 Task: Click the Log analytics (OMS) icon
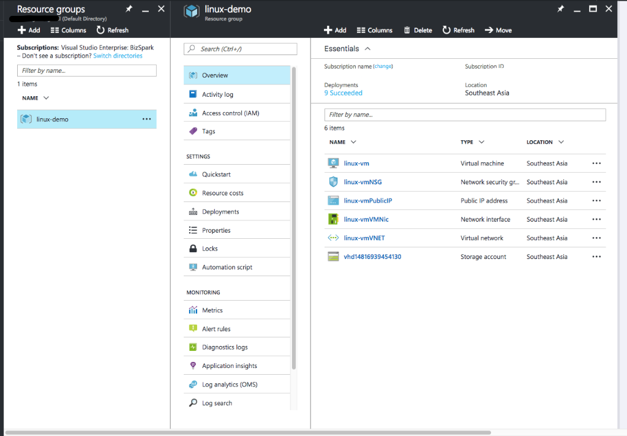click(x=193, y=385)
